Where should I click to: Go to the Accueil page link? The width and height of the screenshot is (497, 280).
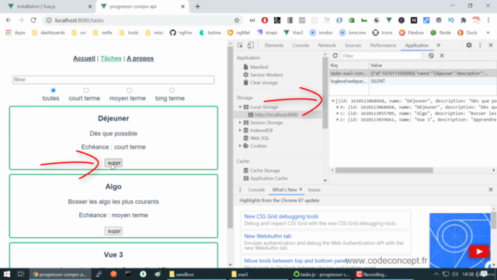point(84,58)
